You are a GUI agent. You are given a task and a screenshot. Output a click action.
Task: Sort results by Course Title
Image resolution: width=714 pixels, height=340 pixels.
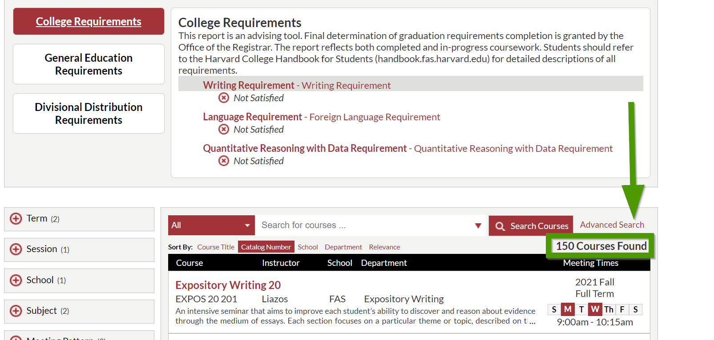pos(216,247)
